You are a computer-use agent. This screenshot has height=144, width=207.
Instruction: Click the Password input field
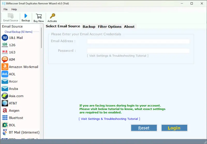138,51
